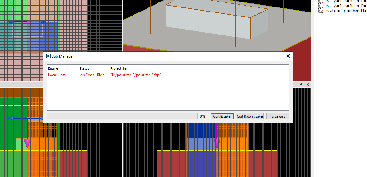This screenshot has width=367, height=177.
Task: Select result 'ps at xs=2, ps=40nm'
Action: (x=342, y=11)
